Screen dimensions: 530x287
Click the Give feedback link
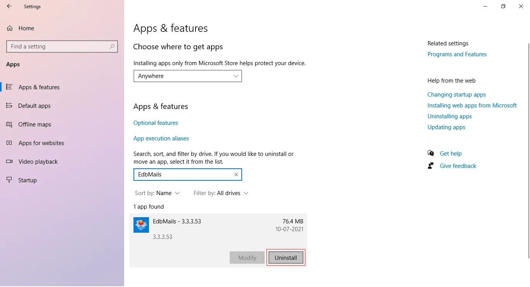(458, 166)
